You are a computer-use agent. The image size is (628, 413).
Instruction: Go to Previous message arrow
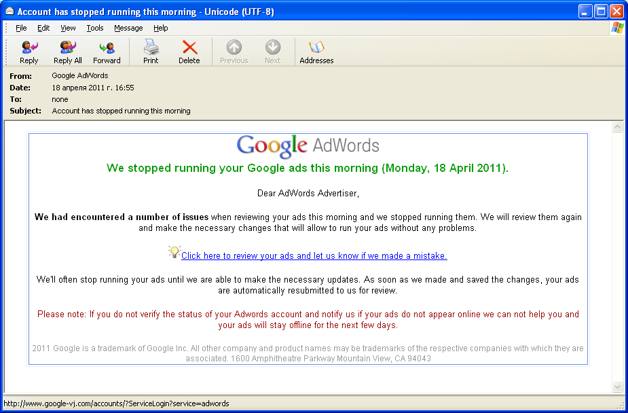(234, 52)
